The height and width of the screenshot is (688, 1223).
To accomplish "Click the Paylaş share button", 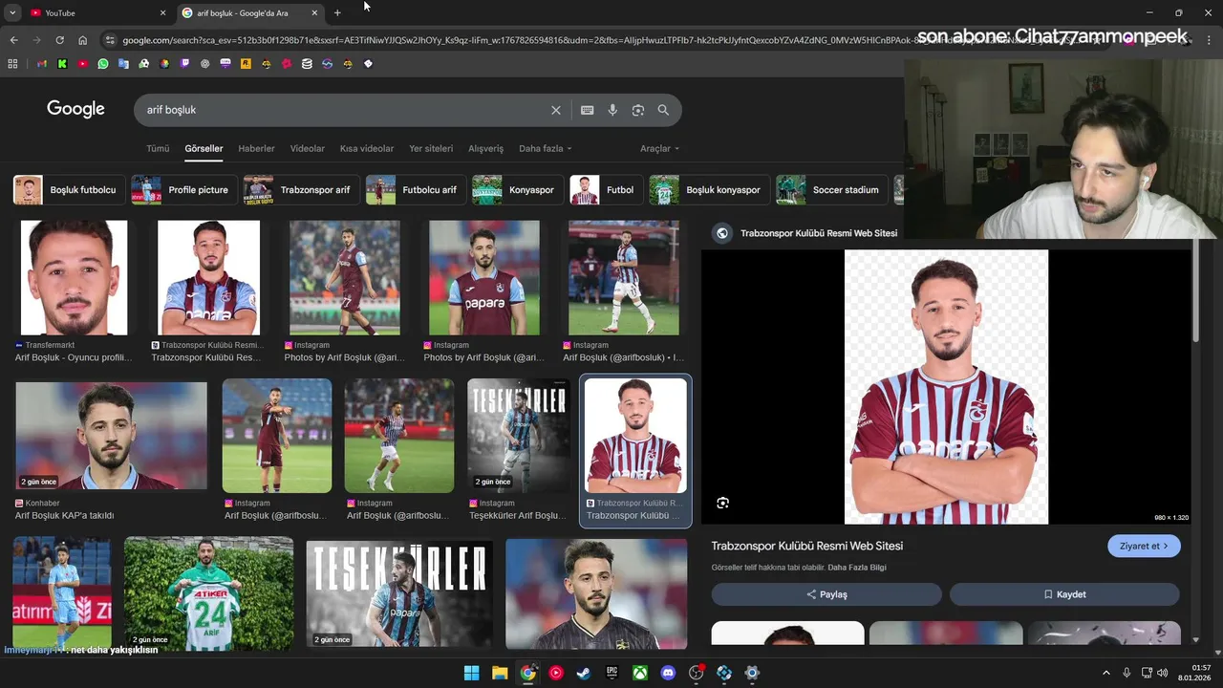I will pyautogui.click(x=826, y=594).
